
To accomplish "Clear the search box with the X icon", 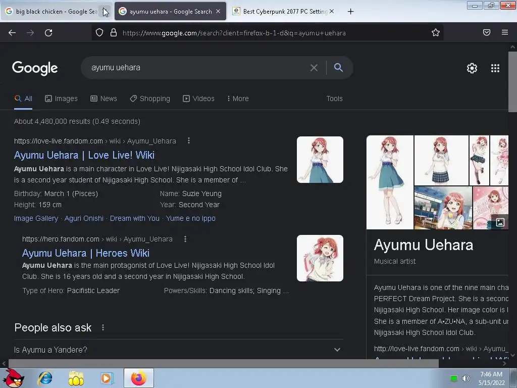I will pos(314,68).
